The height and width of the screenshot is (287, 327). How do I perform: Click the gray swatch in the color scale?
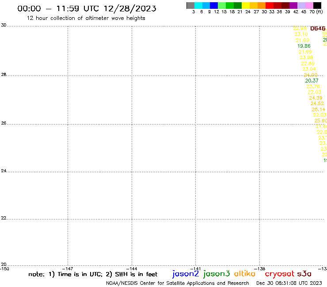190,5
